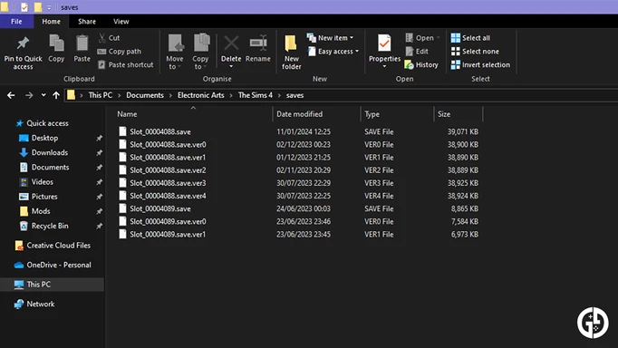Viewport: 618px width, 348px height.
Task: Expand Properties options arrow
Action: 384,66
